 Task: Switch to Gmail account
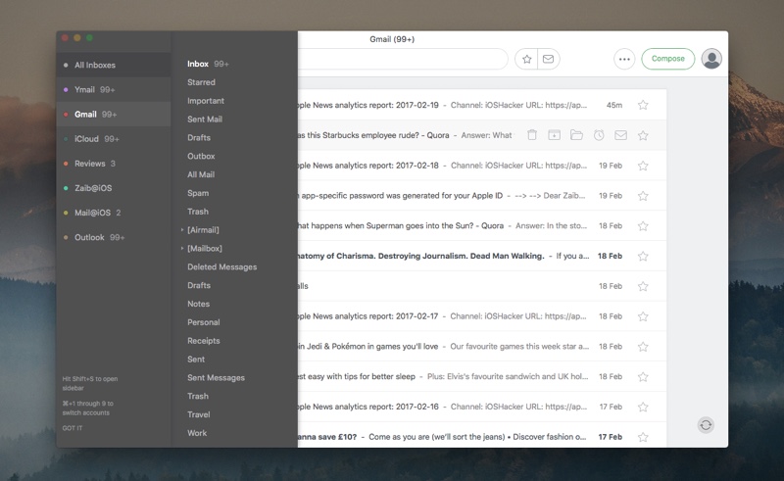[114, 114]
